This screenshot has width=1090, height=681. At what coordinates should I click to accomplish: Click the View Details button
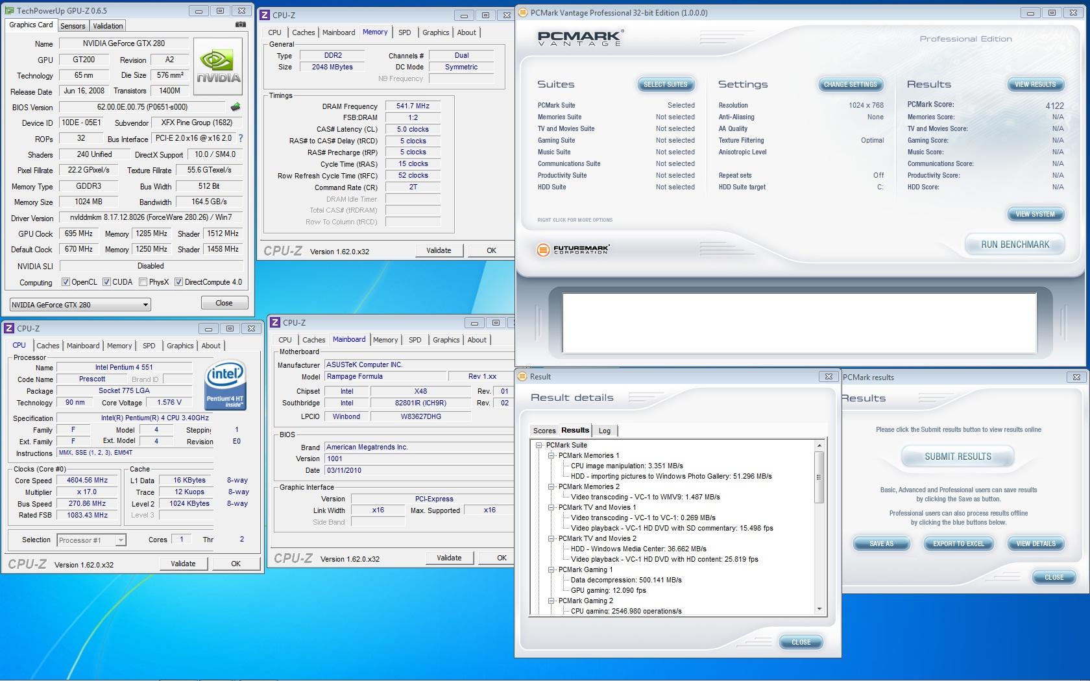point(1035,544)
